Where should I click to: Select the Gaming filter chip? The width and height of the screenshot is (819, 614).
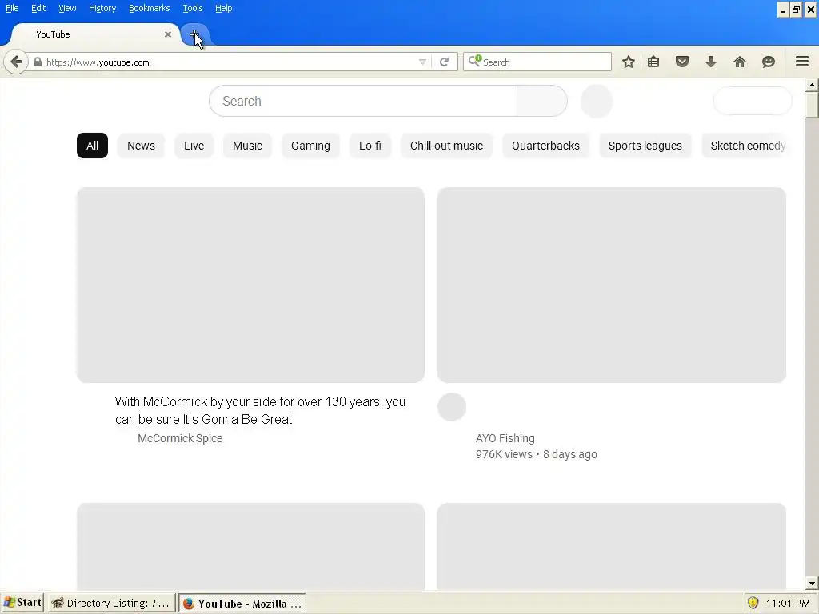click(x=311, y=146)
